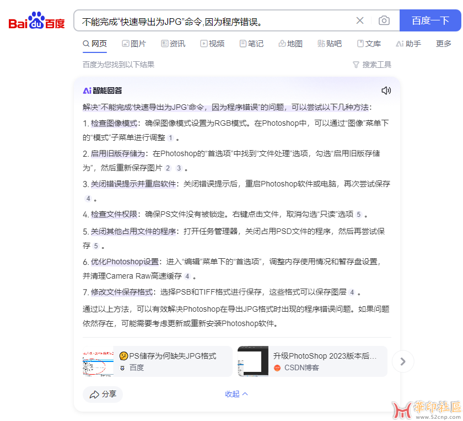Screen dimensions: 463x421
Task: Switch to the 视频 tab
Action: (212, 44)
